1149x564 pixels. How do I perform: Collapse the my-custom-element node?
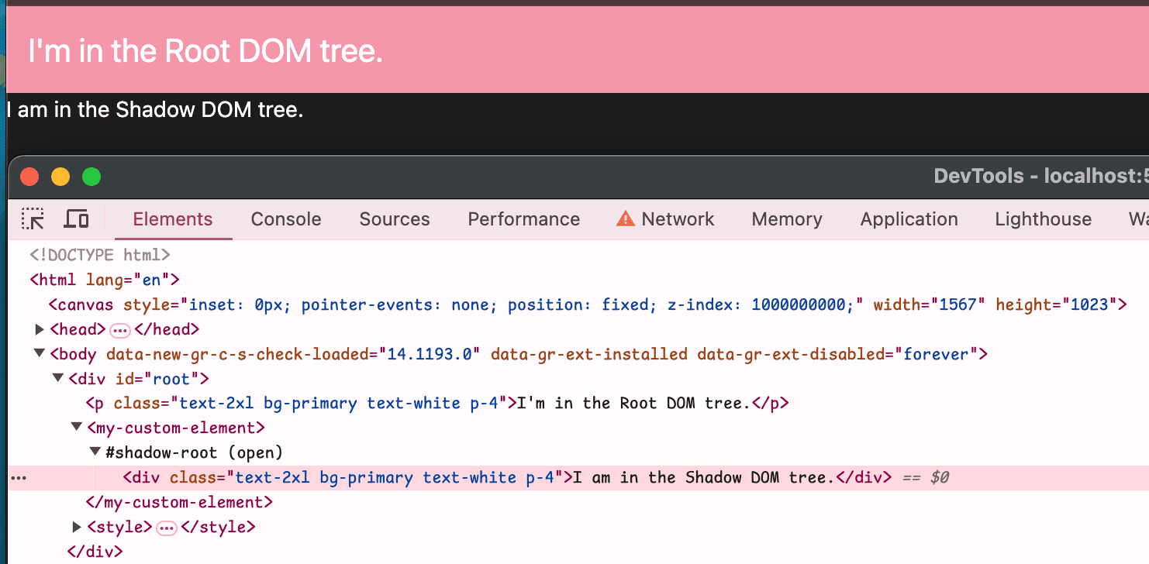click(76, 428)
